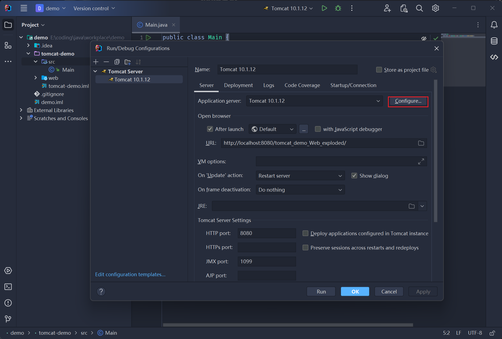Open help with question mark icon
The height and width of the screenshot is (339, 502).
101,291
